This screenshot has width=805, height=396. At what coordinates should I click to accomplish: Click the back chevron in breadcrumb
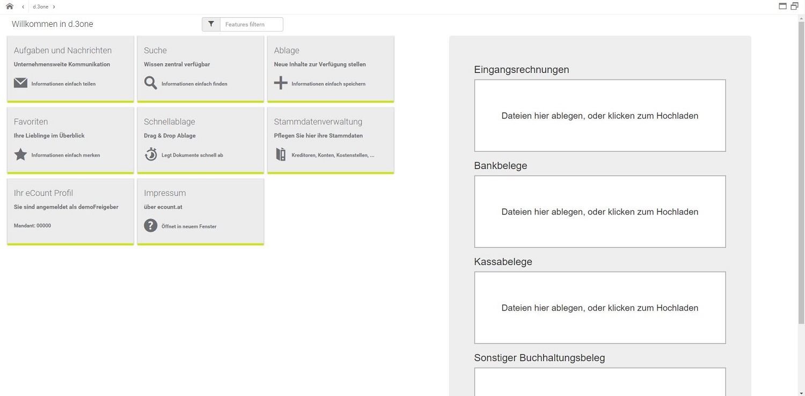pyautogui.click(x=23, y=6)
